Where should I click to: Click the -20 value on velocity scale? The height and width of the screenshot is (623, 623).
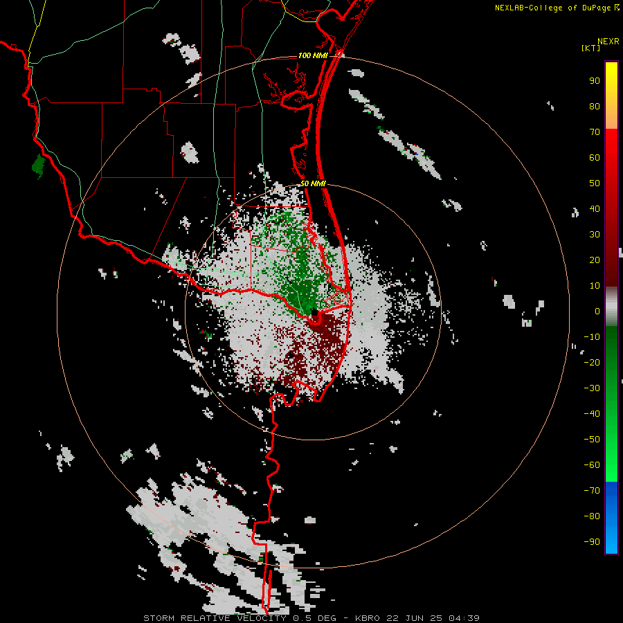[x=592, y=363]
